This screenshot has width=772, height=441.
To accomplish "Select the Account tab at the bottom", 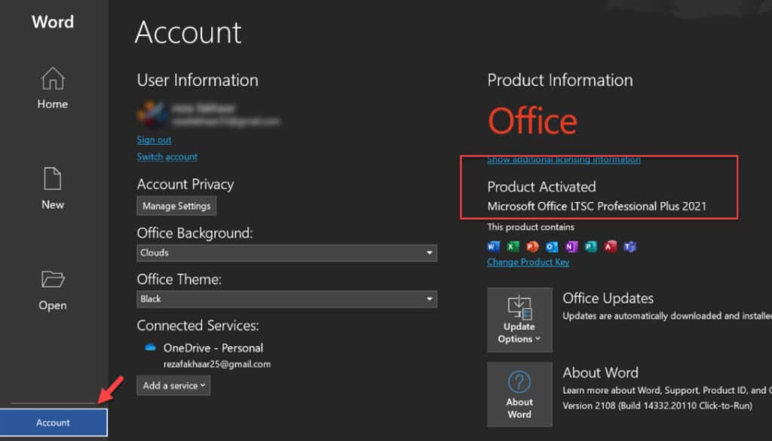I will coord(54,422).
